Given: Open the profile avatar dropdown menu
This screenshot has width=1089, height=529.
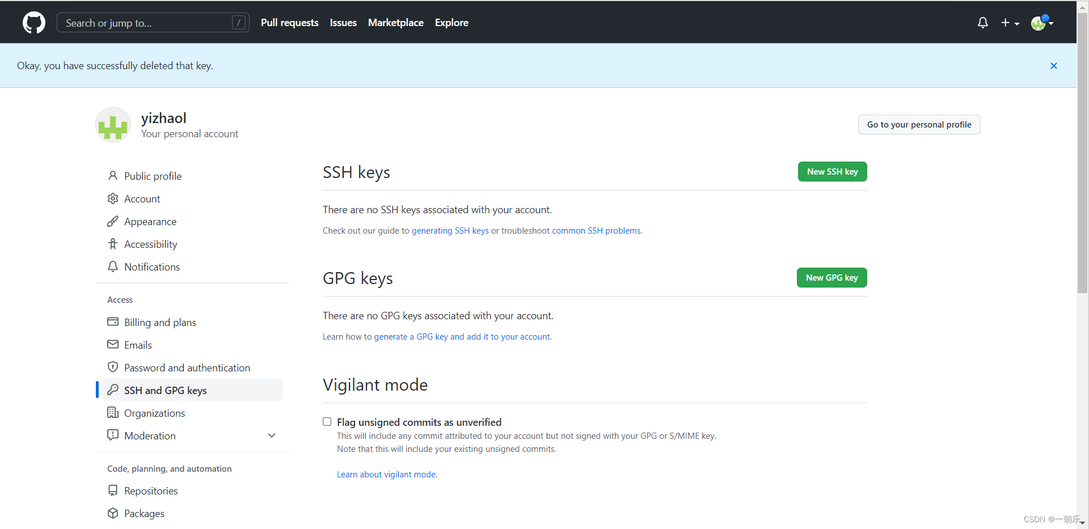Looking at the screenshot, I should point(1042,23).
